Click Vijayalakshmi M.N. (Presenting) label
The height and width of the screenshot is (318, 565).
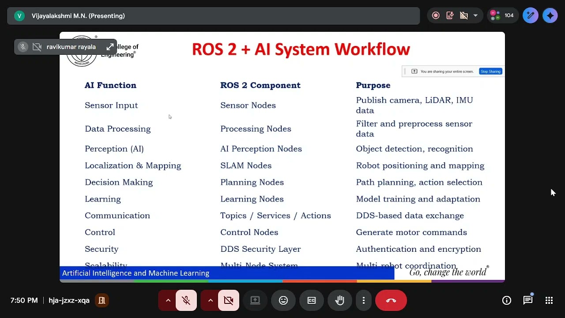[x=78, y=16]
